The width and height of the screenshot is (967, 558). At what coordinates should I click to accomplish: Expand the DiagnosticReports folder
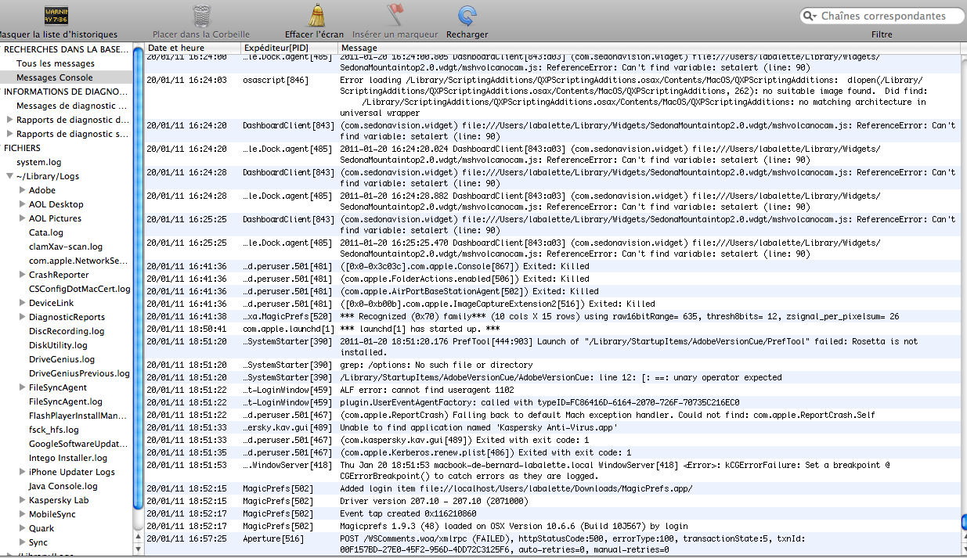23,317
